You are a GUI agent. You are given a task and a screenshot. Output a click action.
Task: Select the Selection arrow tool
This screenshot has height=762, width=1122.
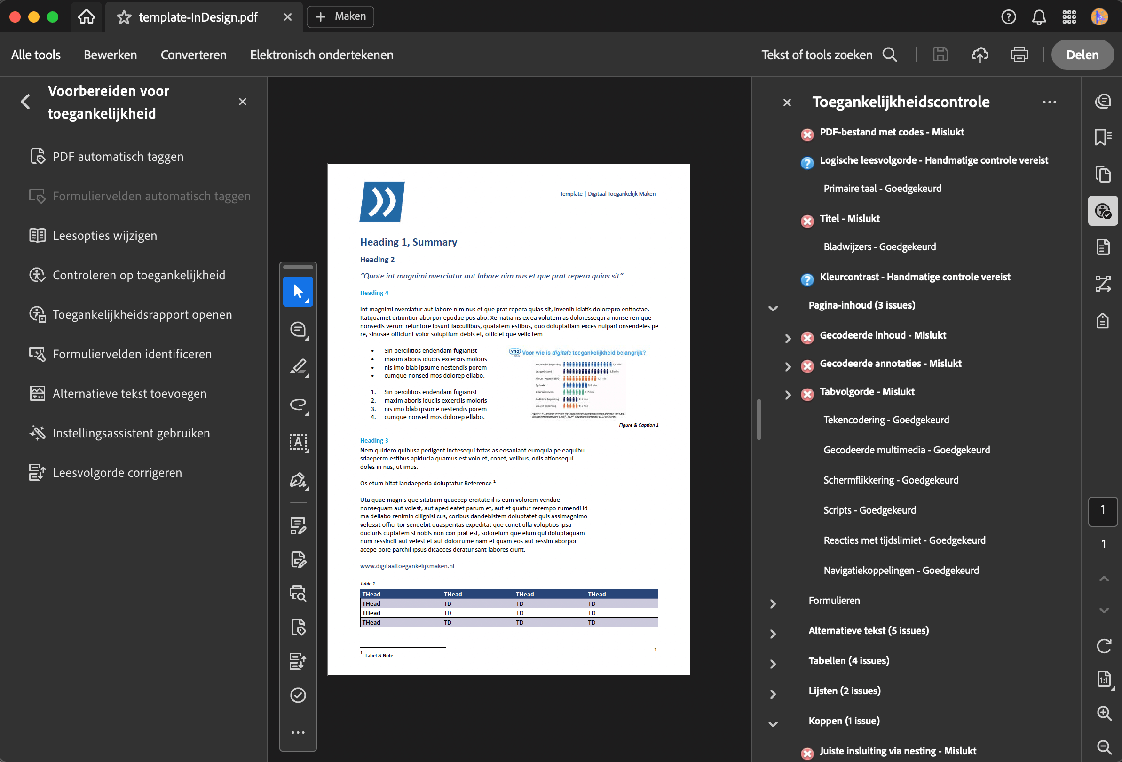(298, 292)
